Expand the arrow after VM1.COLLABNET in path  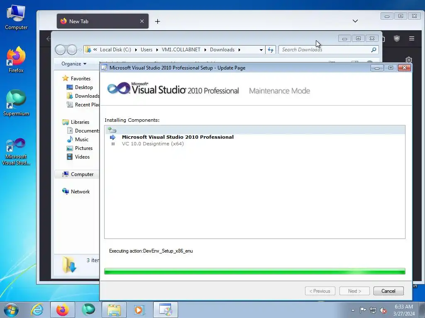pyautogui.click(x=205, y=50)
